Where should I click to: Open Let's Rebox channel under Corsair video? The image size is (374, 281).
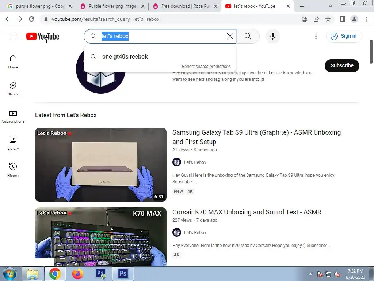coord(195,232)
